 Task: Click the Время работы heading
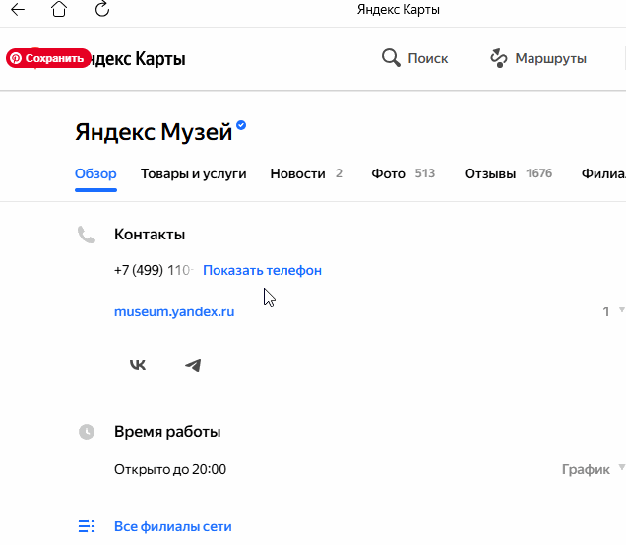pos(167,432)
